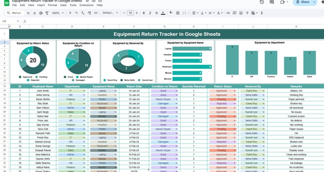Decrease font size with minus button
The image size is (324, 172).
(x=124, y=13)
